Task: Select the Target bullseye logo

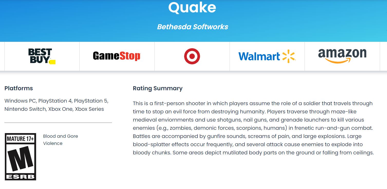Action: click(x=192, y=56)
